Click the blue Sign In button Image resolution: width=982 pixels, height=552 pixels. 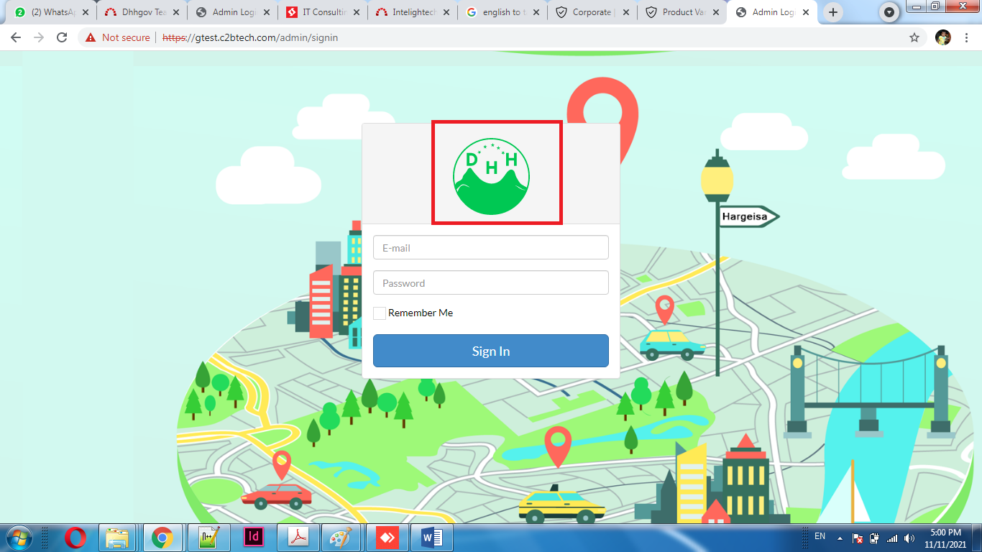[491, 351]
